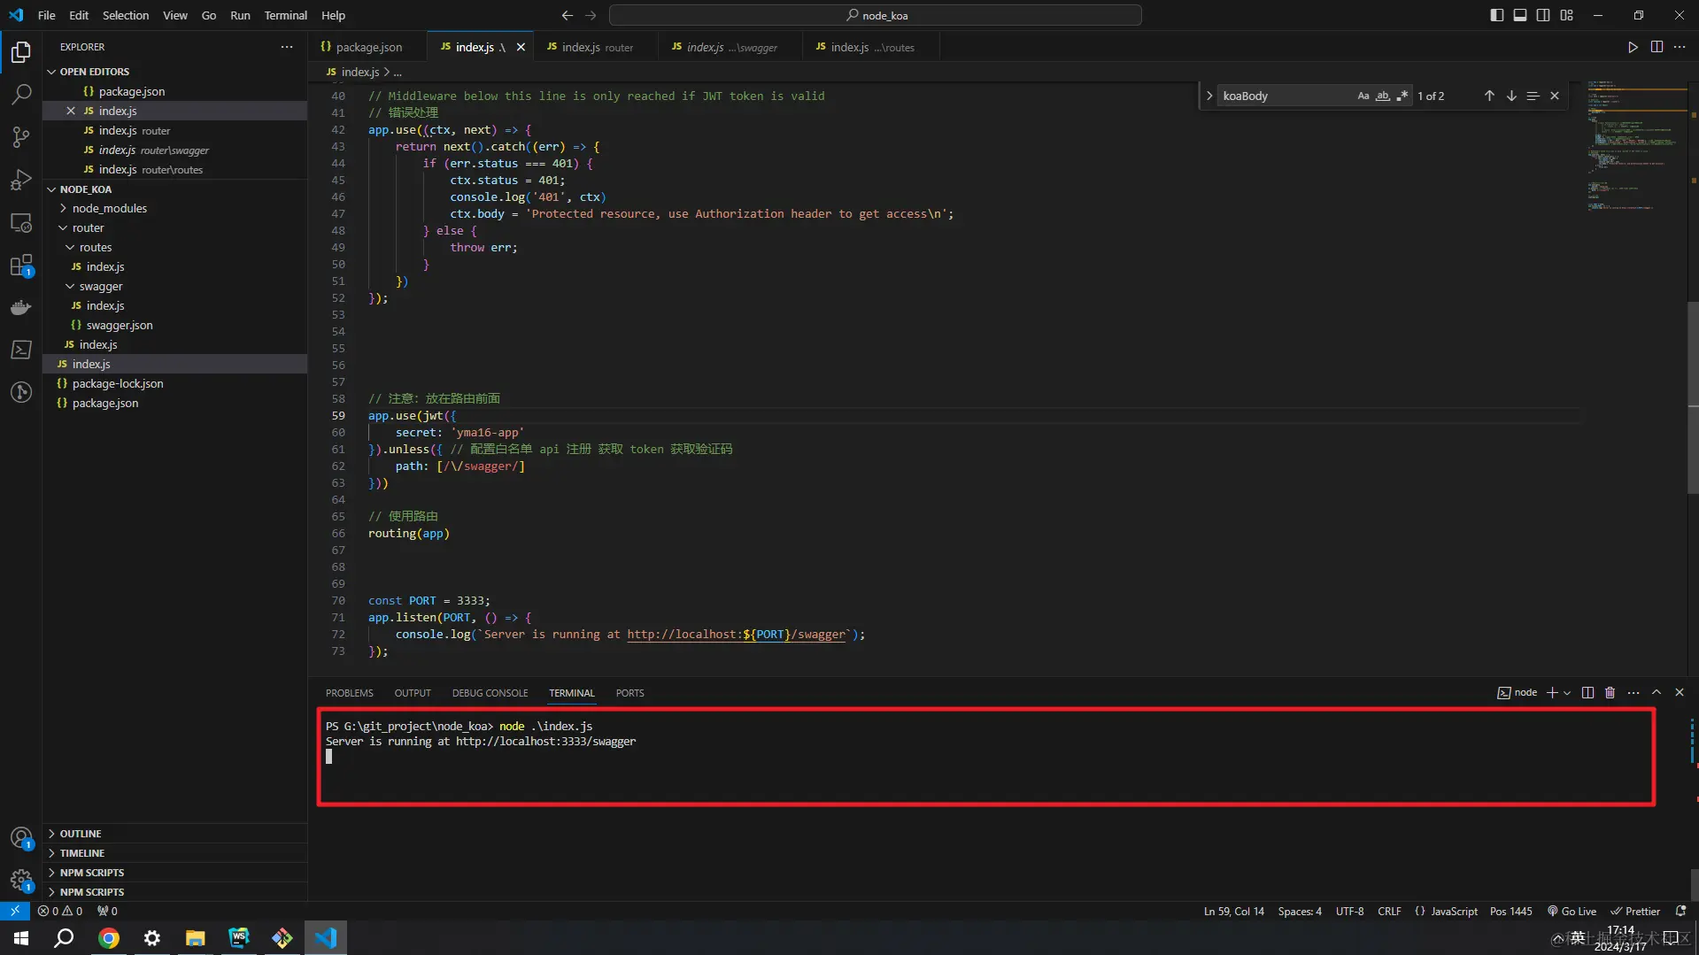This screenshot has height=955, width=1699.
Task: Open package-lock.json in the explorer
Action: [118, 383]
